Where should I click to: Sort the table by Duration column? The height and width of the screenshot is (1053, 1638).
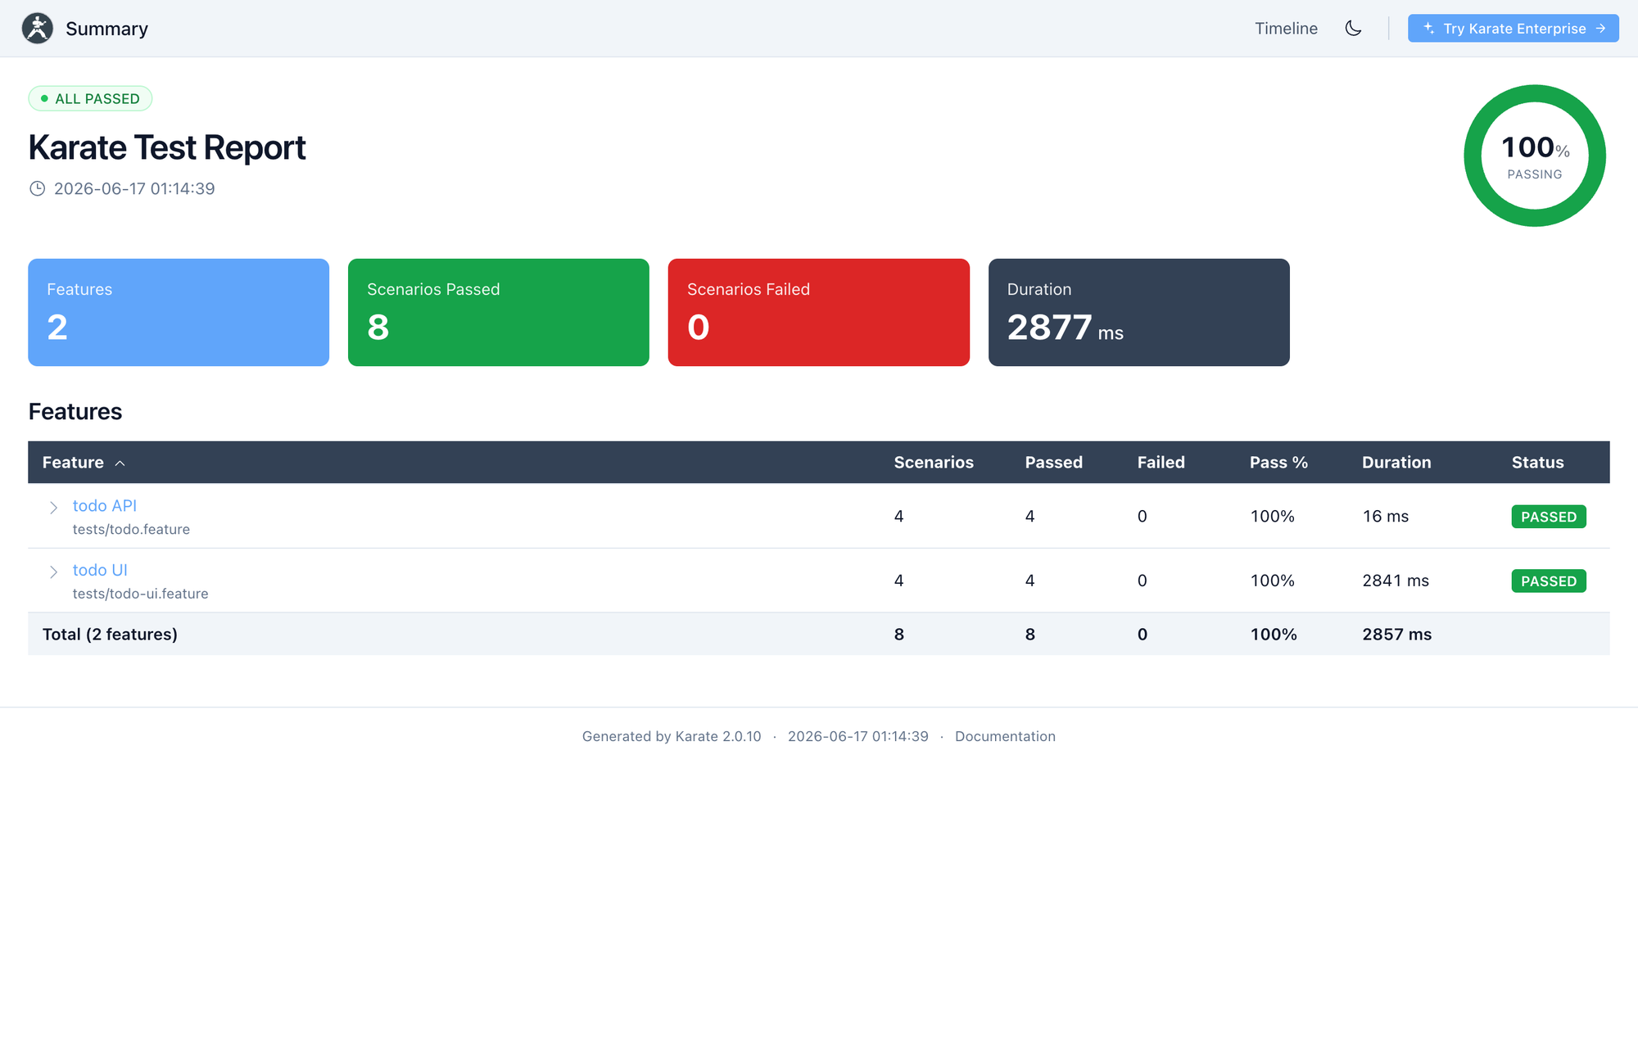coord(1396,463)
